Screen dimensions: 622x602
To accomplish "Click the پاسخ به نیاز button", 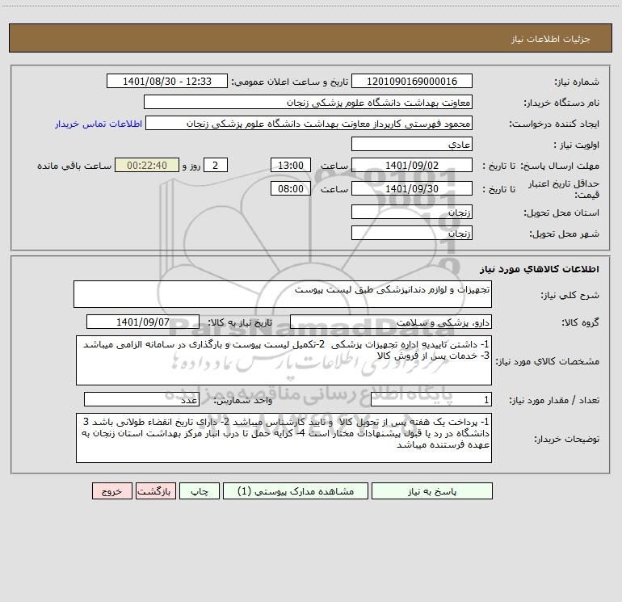I will click(431, 490).
